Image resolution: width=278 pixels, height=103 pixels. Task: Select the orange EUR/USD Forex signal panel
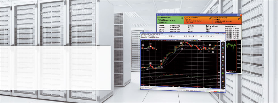pyautogui.click(x=198, y=20)
